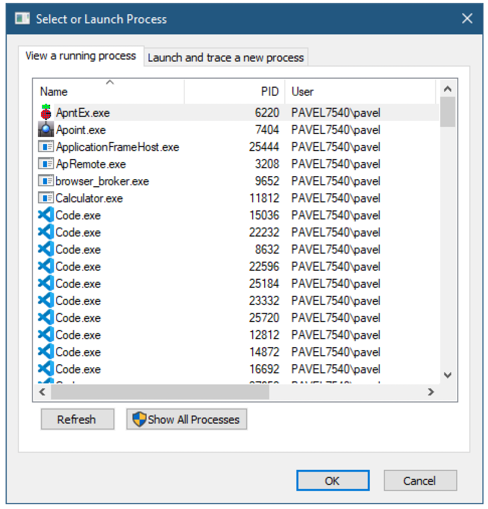Screen dimensions: 488x509
Task: Click the vertical scrollbar down arrow
Action: [x=448, y=375]
